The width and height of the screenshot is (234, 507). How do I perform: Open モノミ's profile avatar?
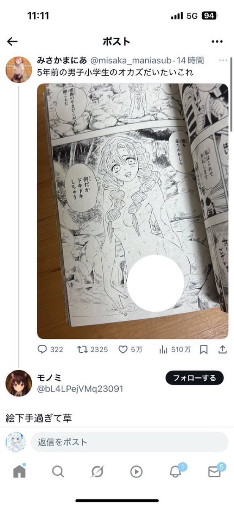coord(19,383)
